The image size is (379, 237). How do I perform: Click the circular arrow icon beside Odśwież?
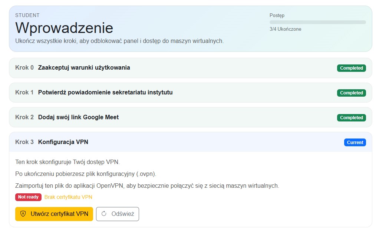click(x=104, y=214)
